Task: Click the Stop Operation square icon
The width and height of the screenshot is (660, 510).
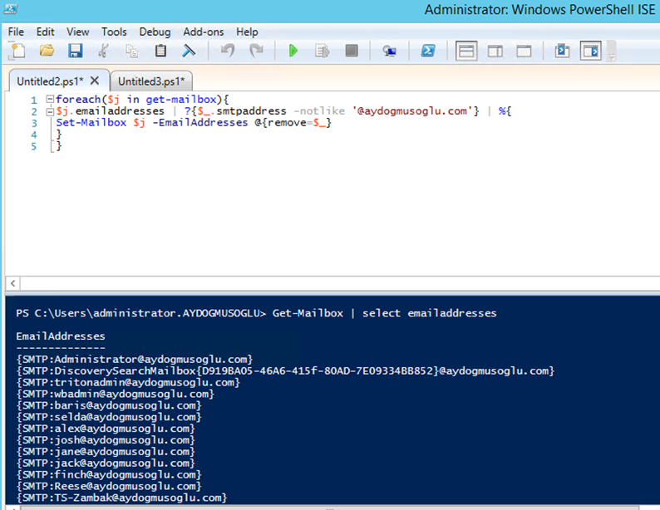Action: (352, 51)
